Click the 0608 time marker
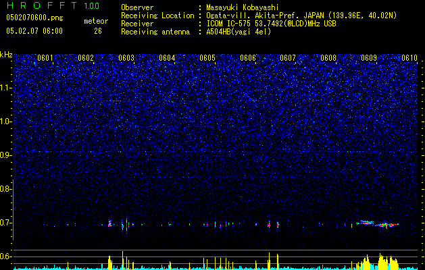This screenshot has height=270, width=425. 328,58
